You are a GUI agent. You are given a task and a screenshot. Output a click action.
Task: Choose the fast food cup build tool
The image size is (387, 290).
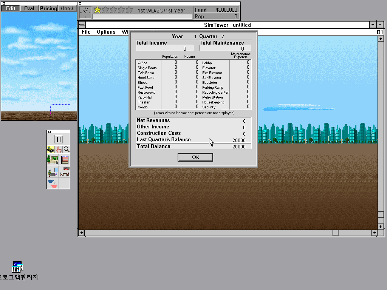point(53,183)
